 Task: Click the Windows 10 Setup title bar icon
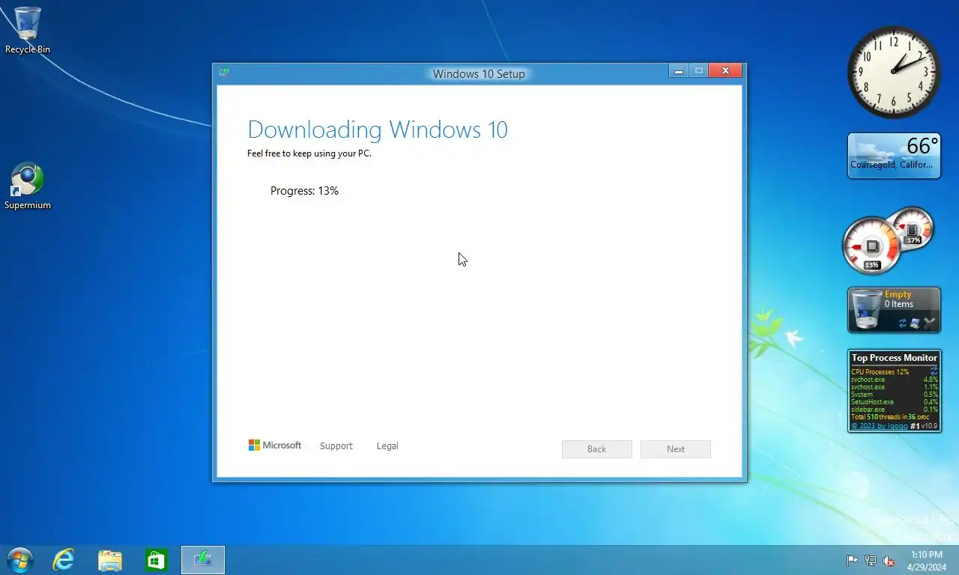click(224, 73)
